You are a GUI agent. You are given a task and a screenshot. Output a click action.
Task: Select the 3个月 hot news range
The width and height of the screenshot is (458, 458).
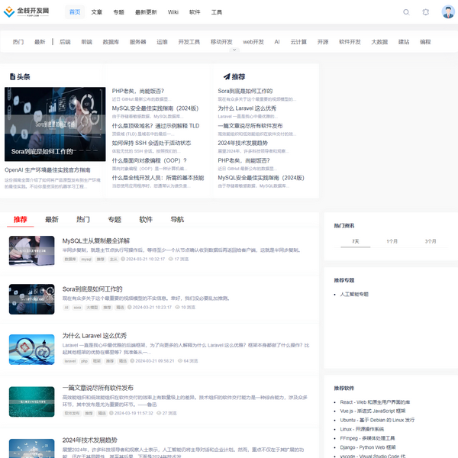pyautogui.click(x=431, y=241)
